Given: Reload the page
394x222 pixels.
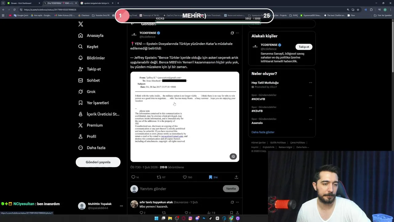Looking at the screenshot, I should point(14,10).
